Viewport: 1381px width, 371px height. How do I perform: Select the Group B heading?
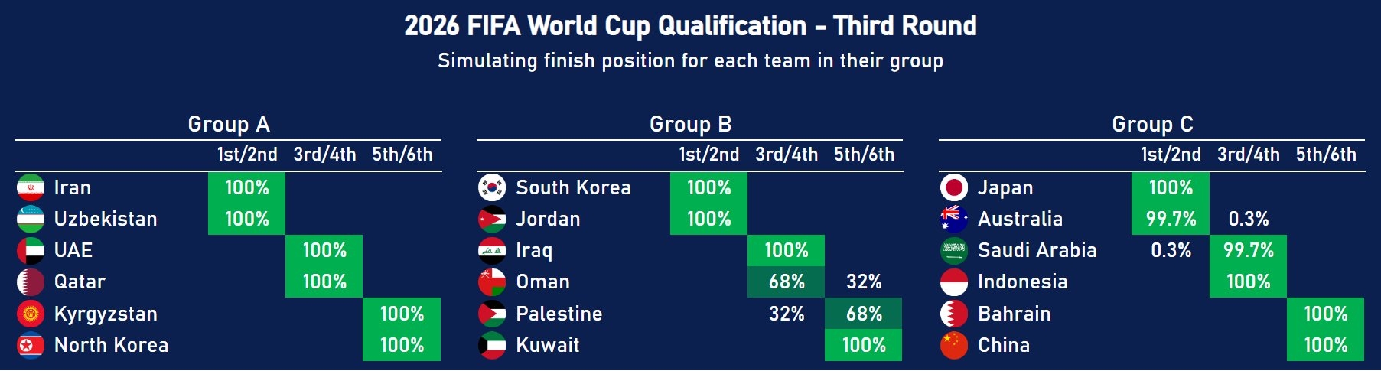pos(690,124)
